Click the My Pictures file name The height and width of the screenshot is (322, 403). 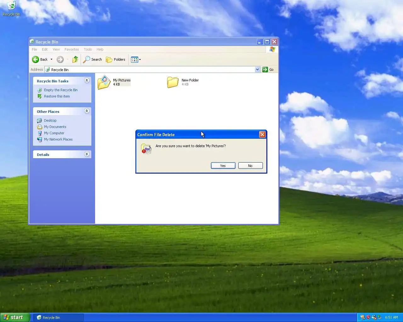point(122,80)
